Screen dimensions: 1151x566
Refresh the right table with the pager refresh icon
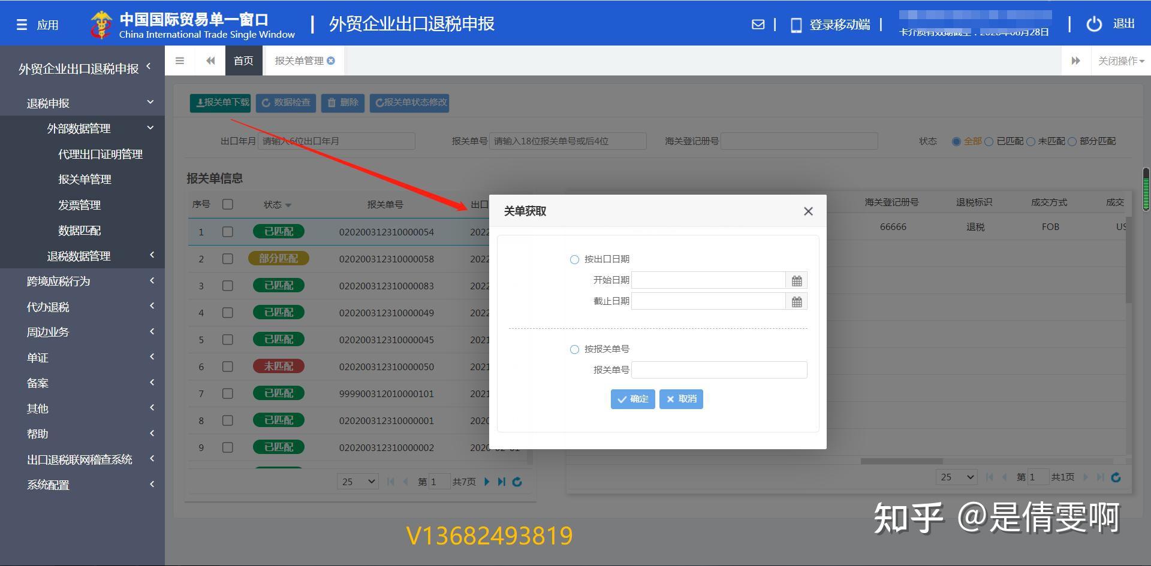(1116, 477)
